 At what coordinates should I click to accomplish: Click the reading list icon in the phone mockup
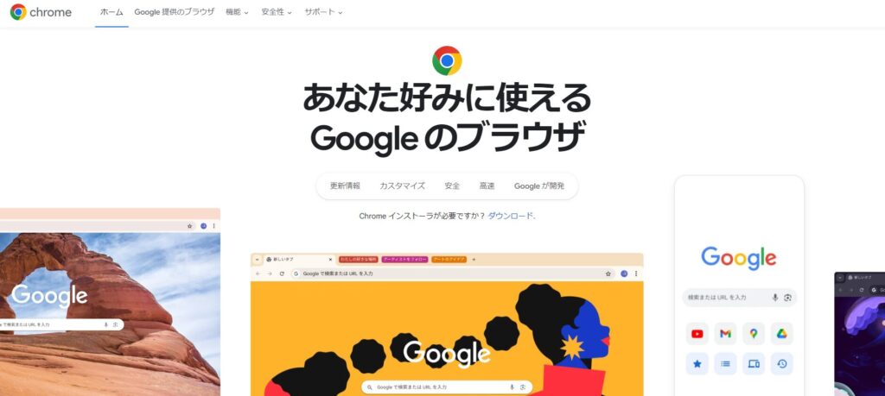point(725,364)
